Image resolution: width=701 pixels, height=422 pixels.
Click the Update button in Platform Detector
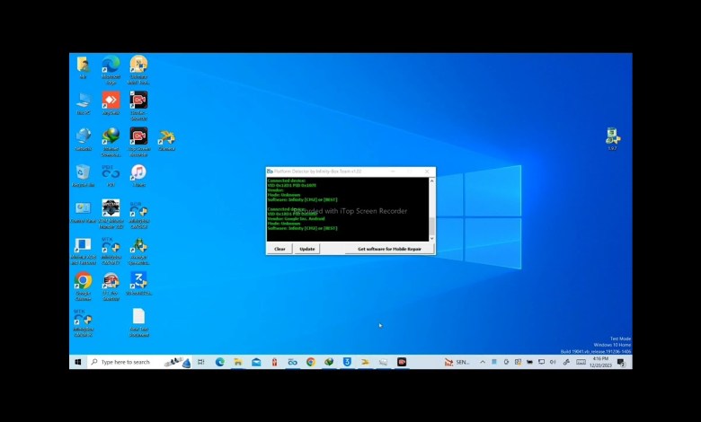307,249
